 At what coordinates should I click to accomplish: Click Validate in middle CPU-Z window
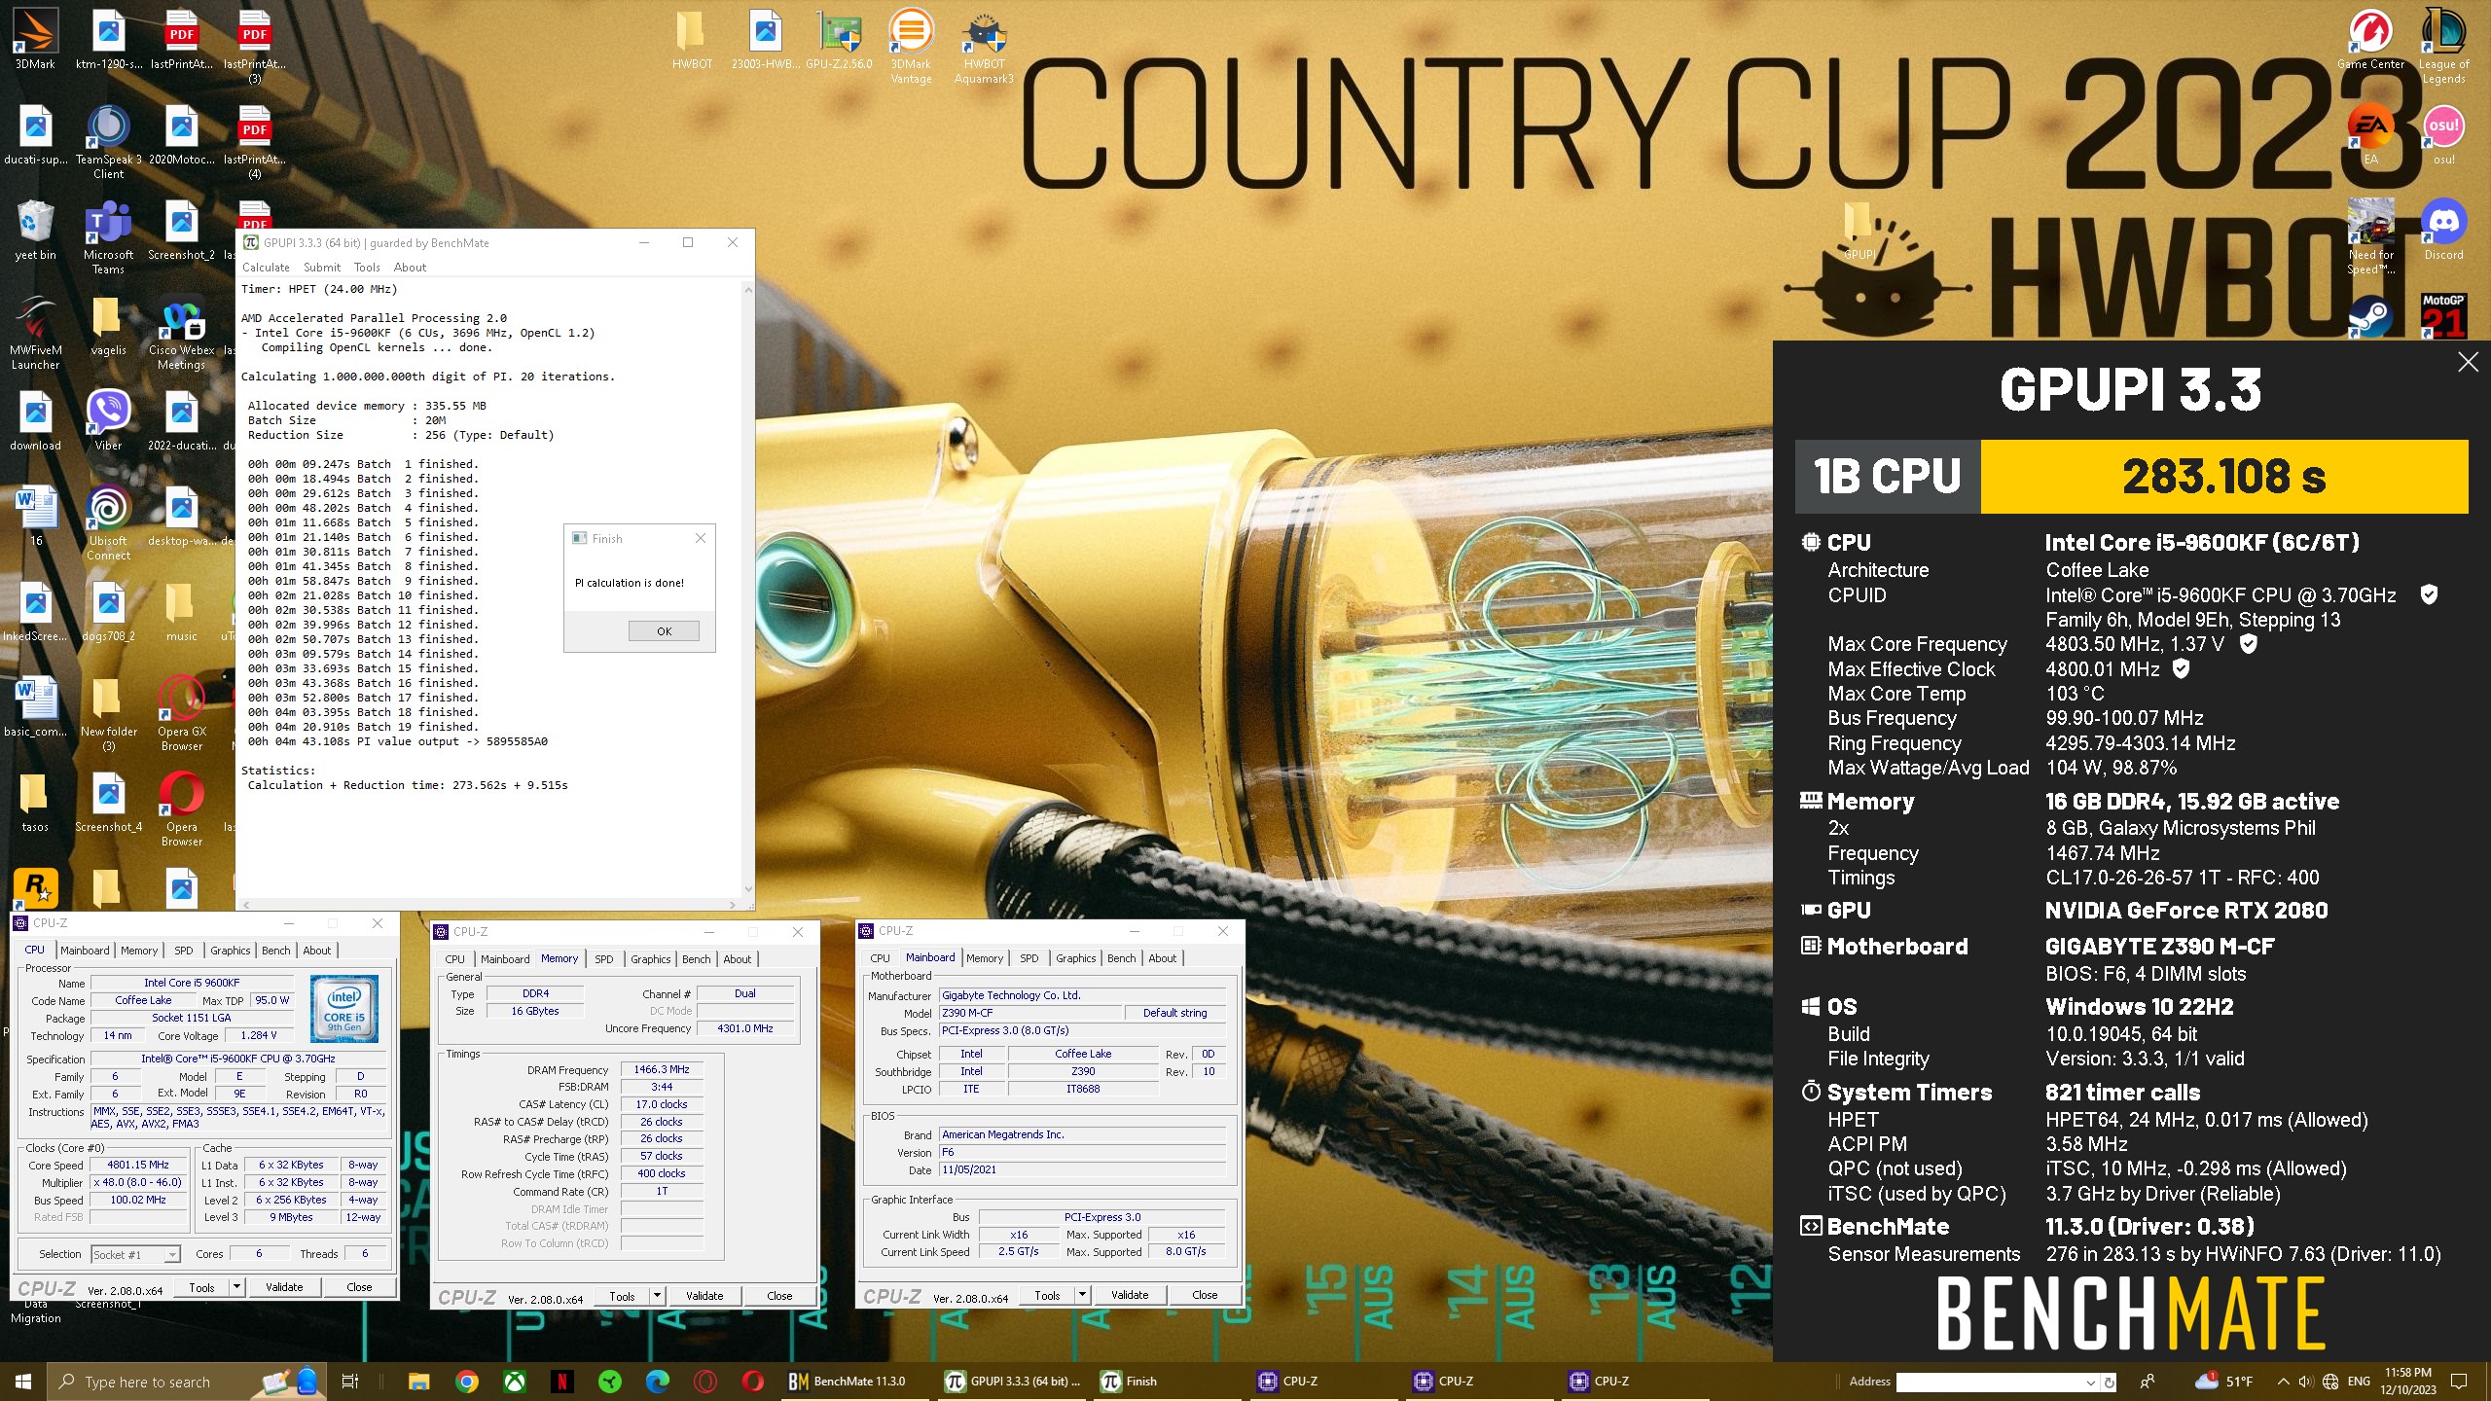[x=704, y=1295]
